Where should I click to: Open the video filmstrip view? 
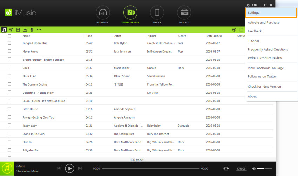18,30
